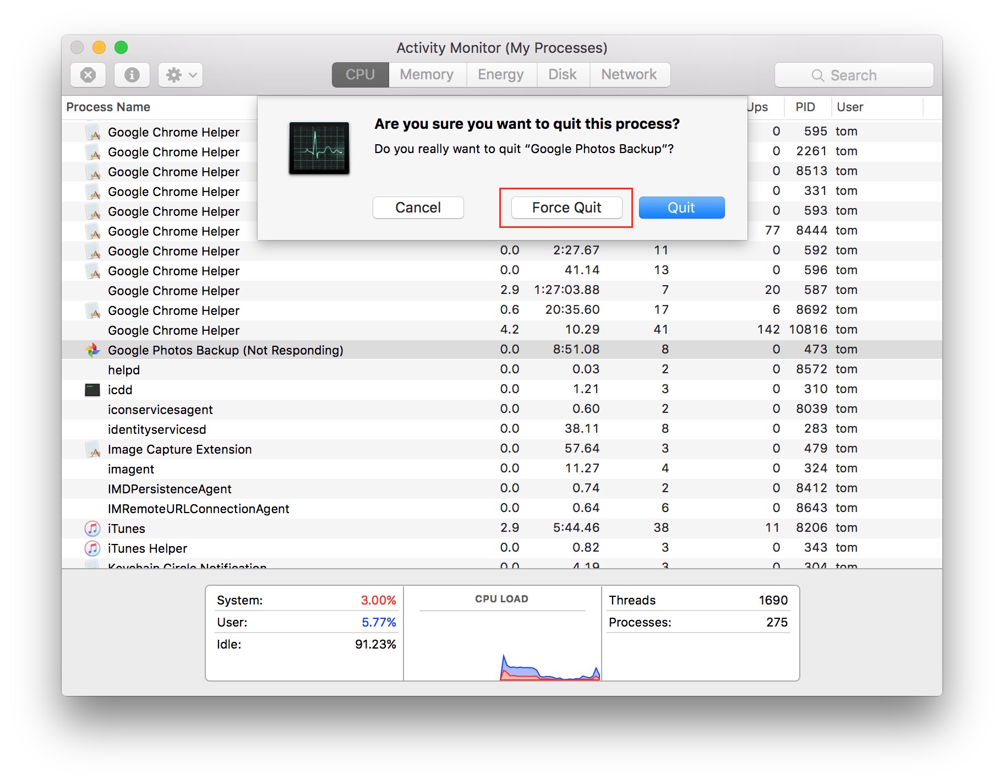Open the inspect process info icon
The image size is (1004, 784).
tap(132, 75)
